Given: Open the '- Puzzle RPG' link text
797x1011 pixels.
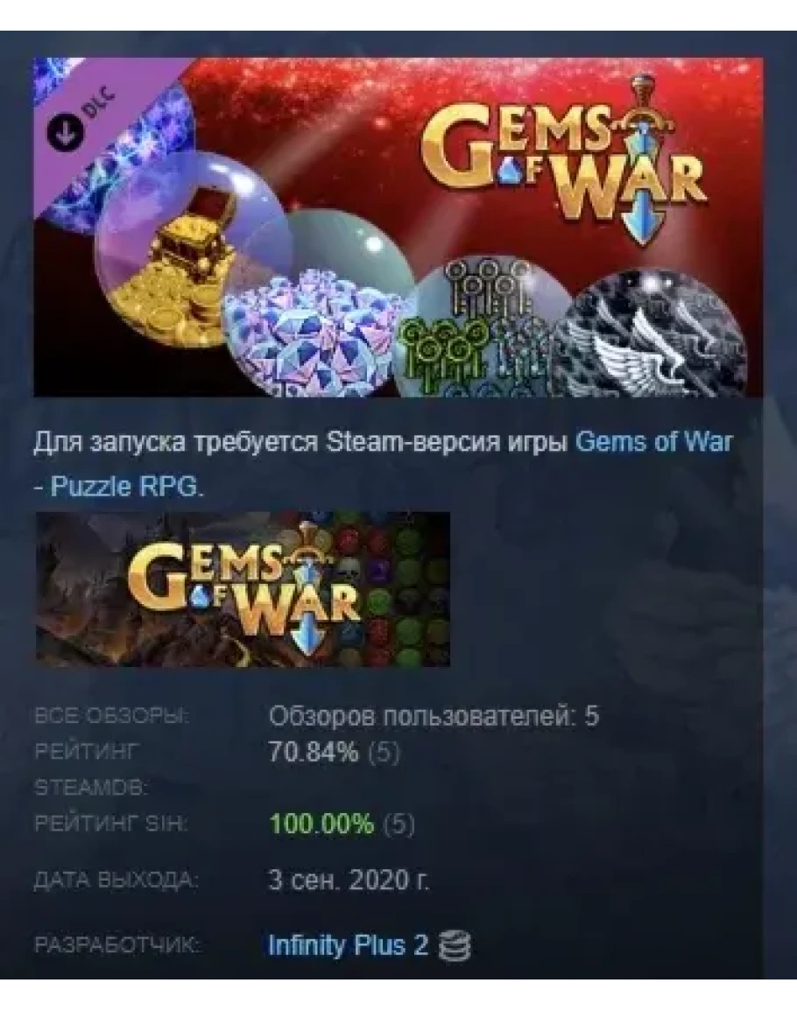Looking at the screenshot, I should click(x=118, y=486).
